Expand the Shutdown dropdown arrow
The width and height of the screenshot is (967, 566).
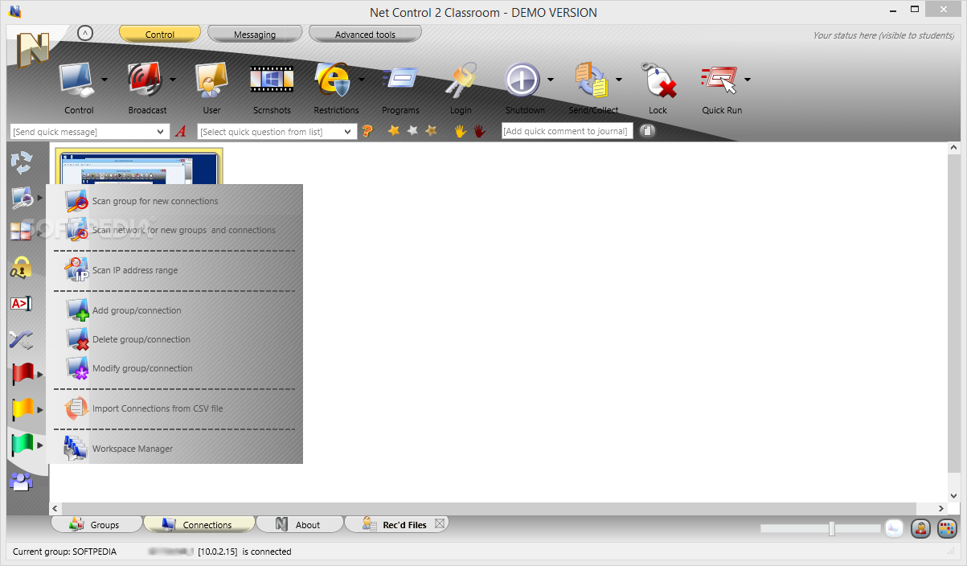(551, 80)
